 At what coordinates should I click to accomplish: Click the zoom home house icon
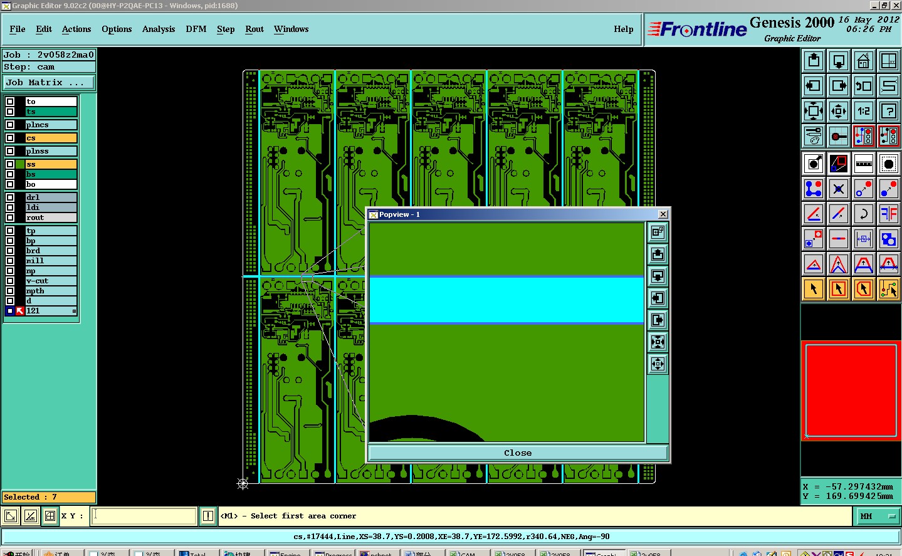click(x=864, y=61)
